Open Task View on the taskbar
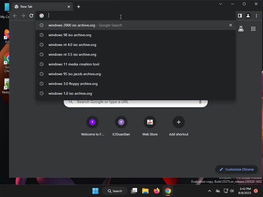The image size is (263, 197). 134,191
